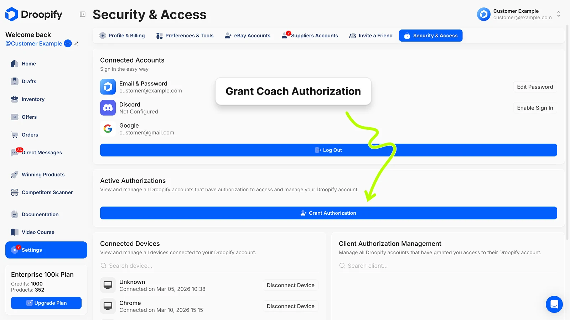Click the Search client field

tap(449, 266)
